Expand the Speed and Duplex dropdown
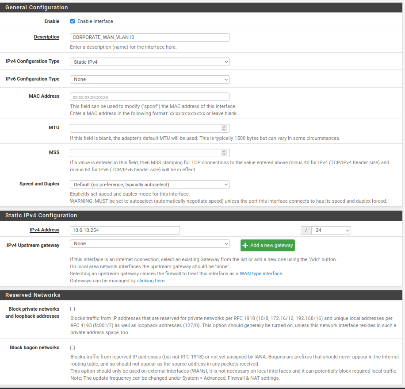 click(x=149, y=184)
